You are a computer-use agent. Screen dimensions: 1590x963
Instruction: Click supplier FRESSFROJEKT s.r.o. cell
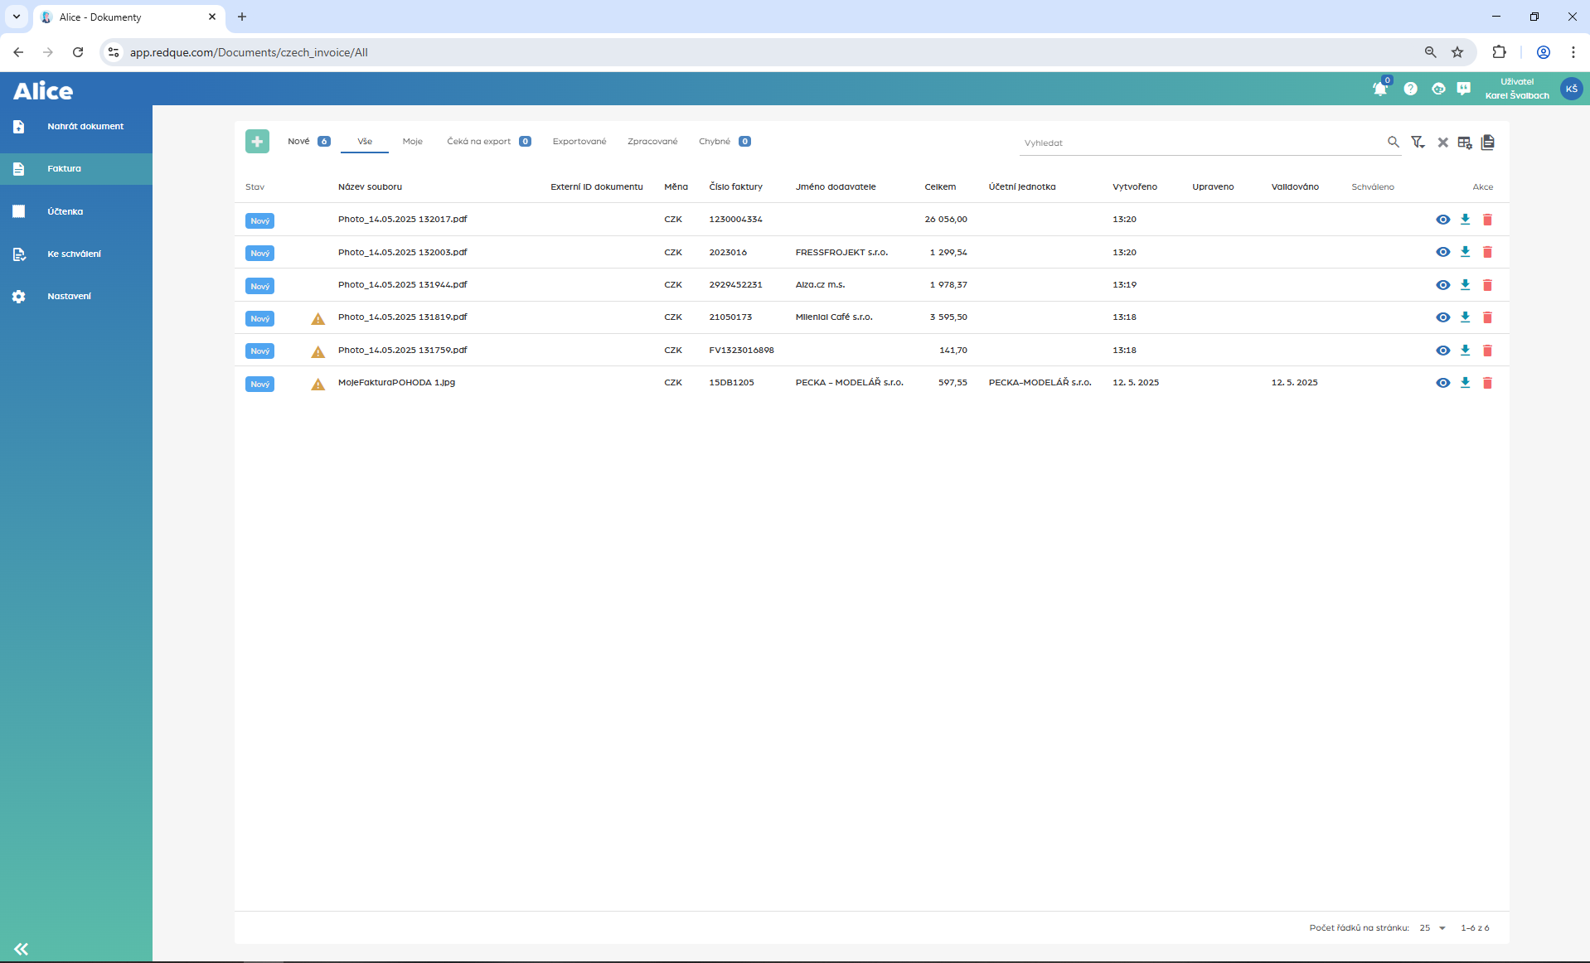click(841, 253)
